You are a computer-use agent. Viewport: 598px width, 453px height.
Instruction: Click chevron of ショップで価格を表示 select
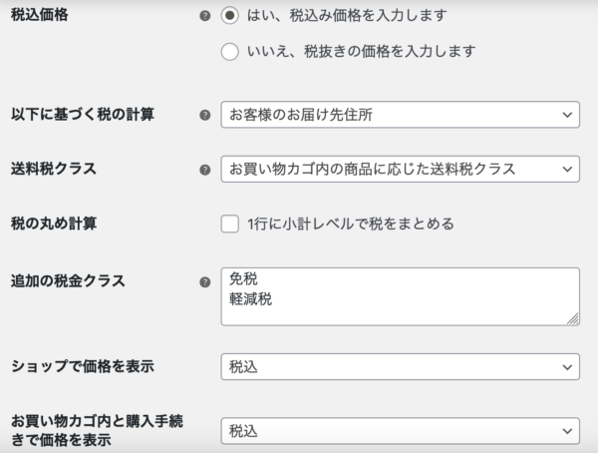pos(567,367)
